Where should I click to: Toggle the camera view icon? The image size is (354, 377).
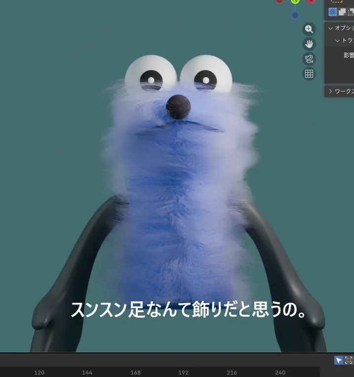click(309, 59)
